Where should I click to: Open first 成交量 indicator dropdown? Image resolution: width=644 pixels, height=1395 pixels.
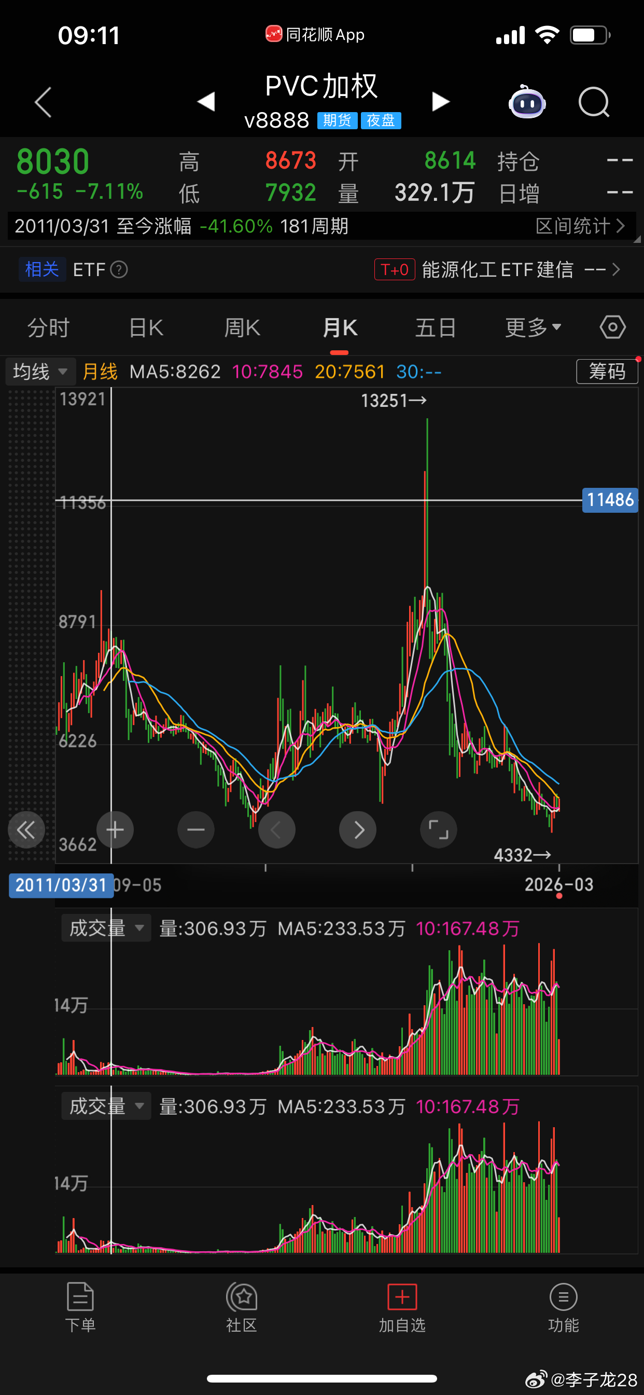106,928
